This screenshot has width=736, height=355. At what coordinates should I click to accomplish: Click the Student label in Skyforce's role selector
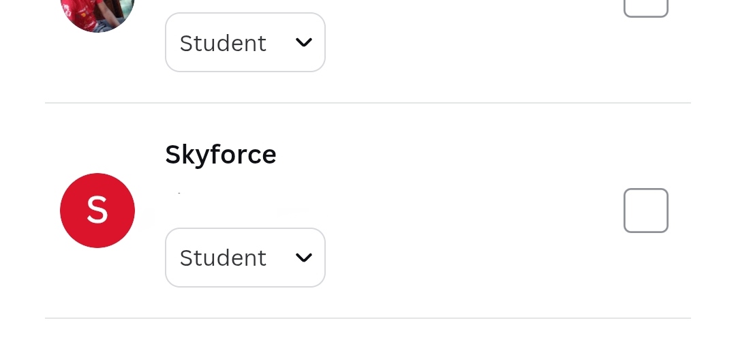(x=223, y=258)
